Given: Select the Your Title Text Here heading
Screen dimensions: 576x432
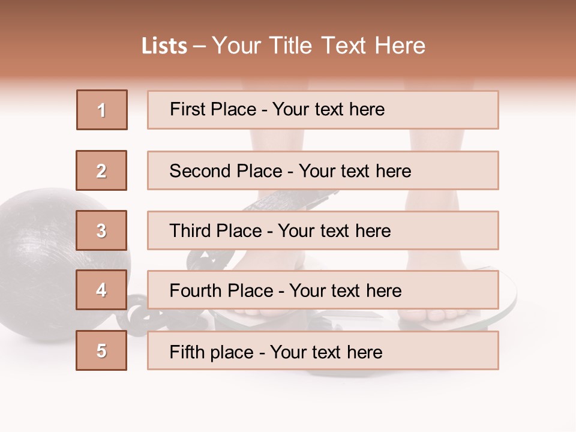Looking at the screenshot, I should (x=318, y=46).
